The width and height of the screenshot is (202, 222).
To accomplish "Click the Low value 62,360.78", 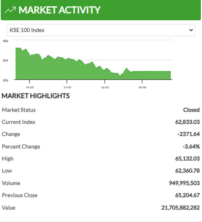I will pos(187,171).
